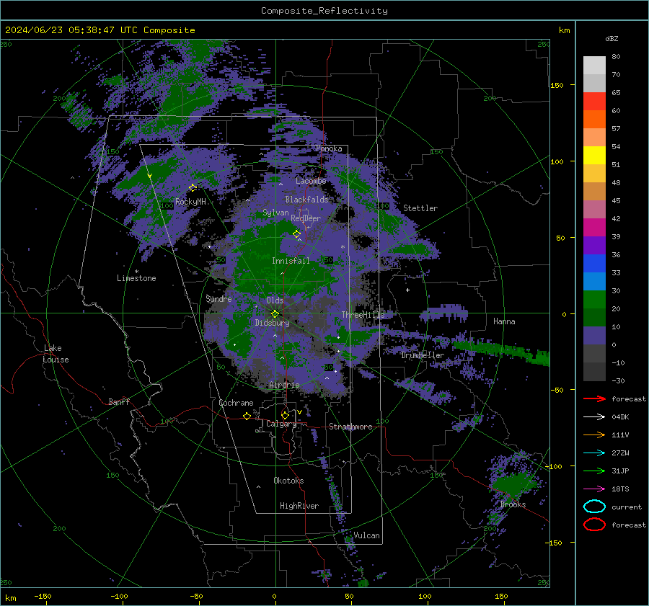This screenshot has height=606, width=649.
Task: Click the Composite_Reflectivity title
Action: point(324,11)
